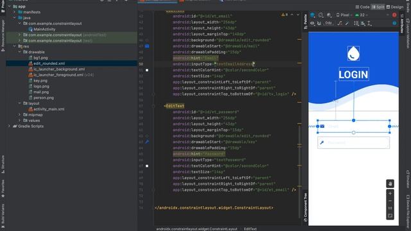Image resolution: width=411 pixels, height=231 pixels.
Task: Open the pack options icon
Action: (356, 23)
